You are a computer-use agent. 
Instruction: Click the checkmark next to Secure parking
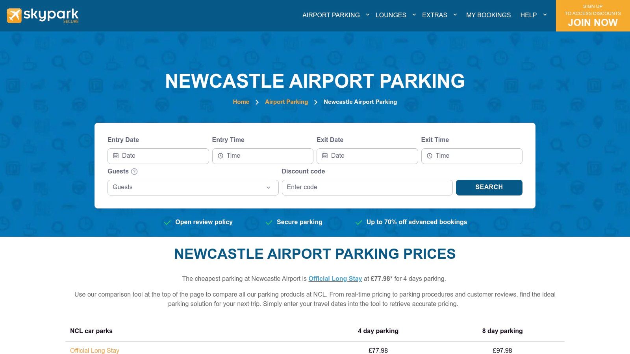pyautogui.click(x=269, y=222)
